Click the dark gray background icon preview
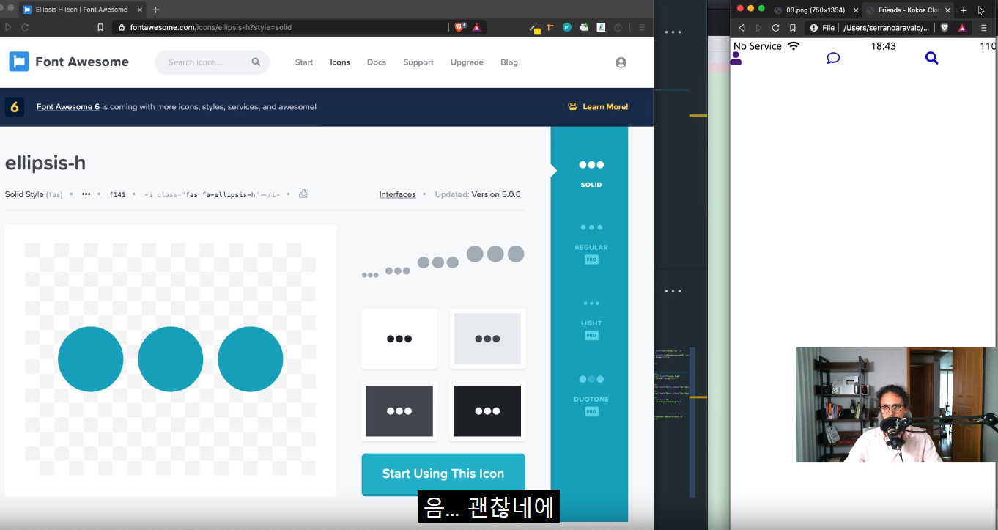Viewport: 998px width, 530px height. click(x=399, y=411)
